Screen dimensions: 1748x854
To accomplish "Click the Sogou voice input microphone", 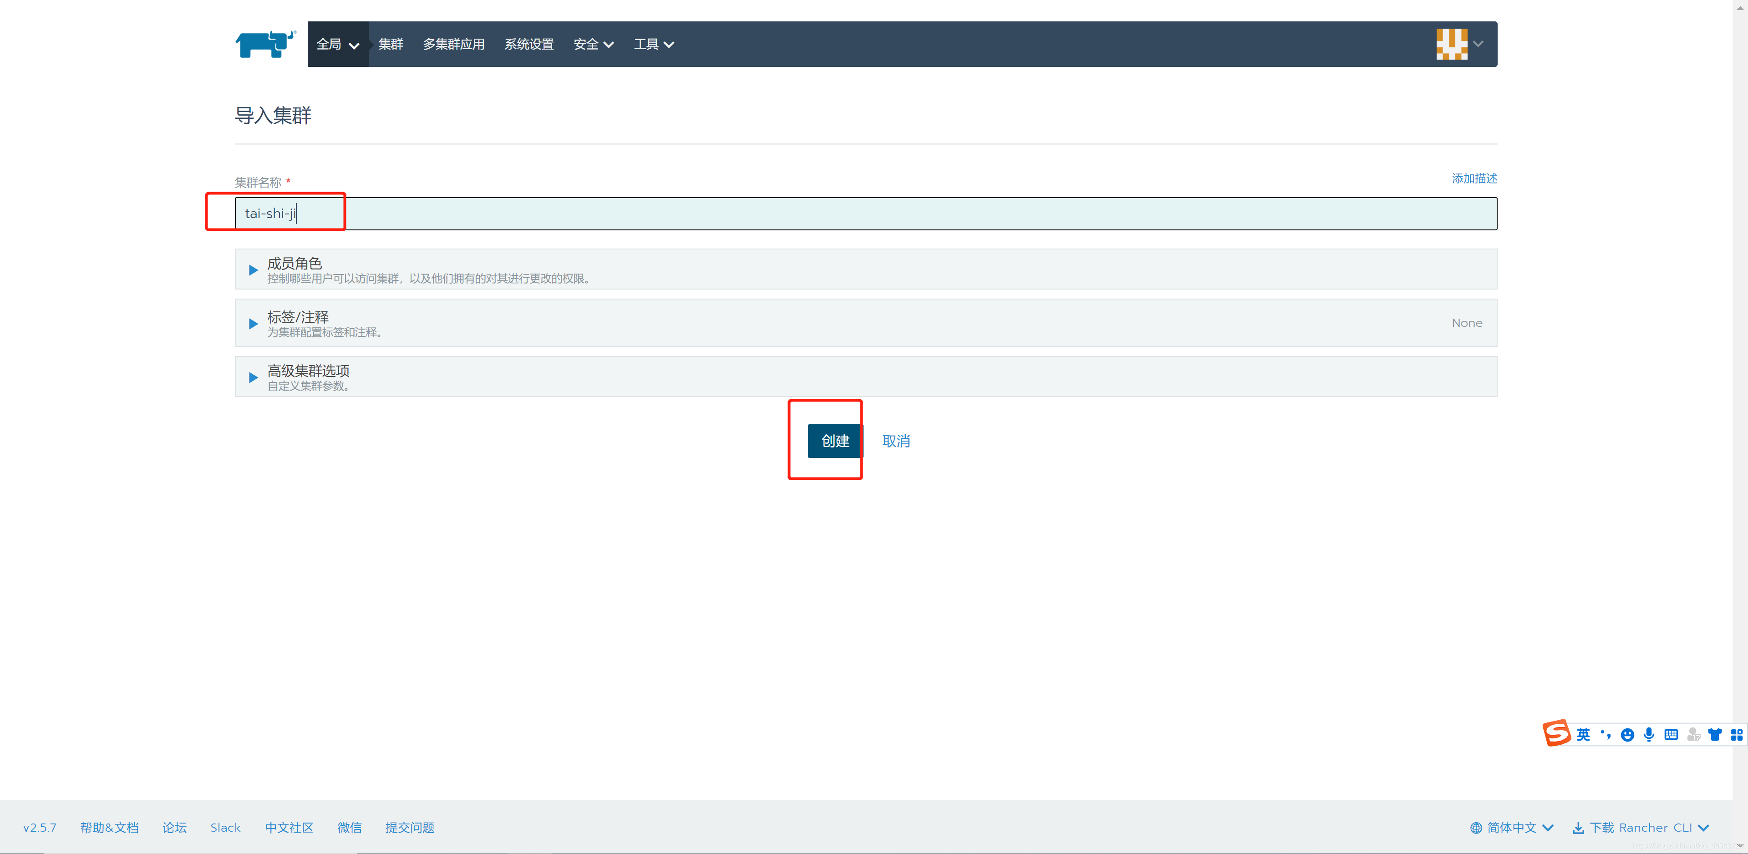I will 1649,735.
